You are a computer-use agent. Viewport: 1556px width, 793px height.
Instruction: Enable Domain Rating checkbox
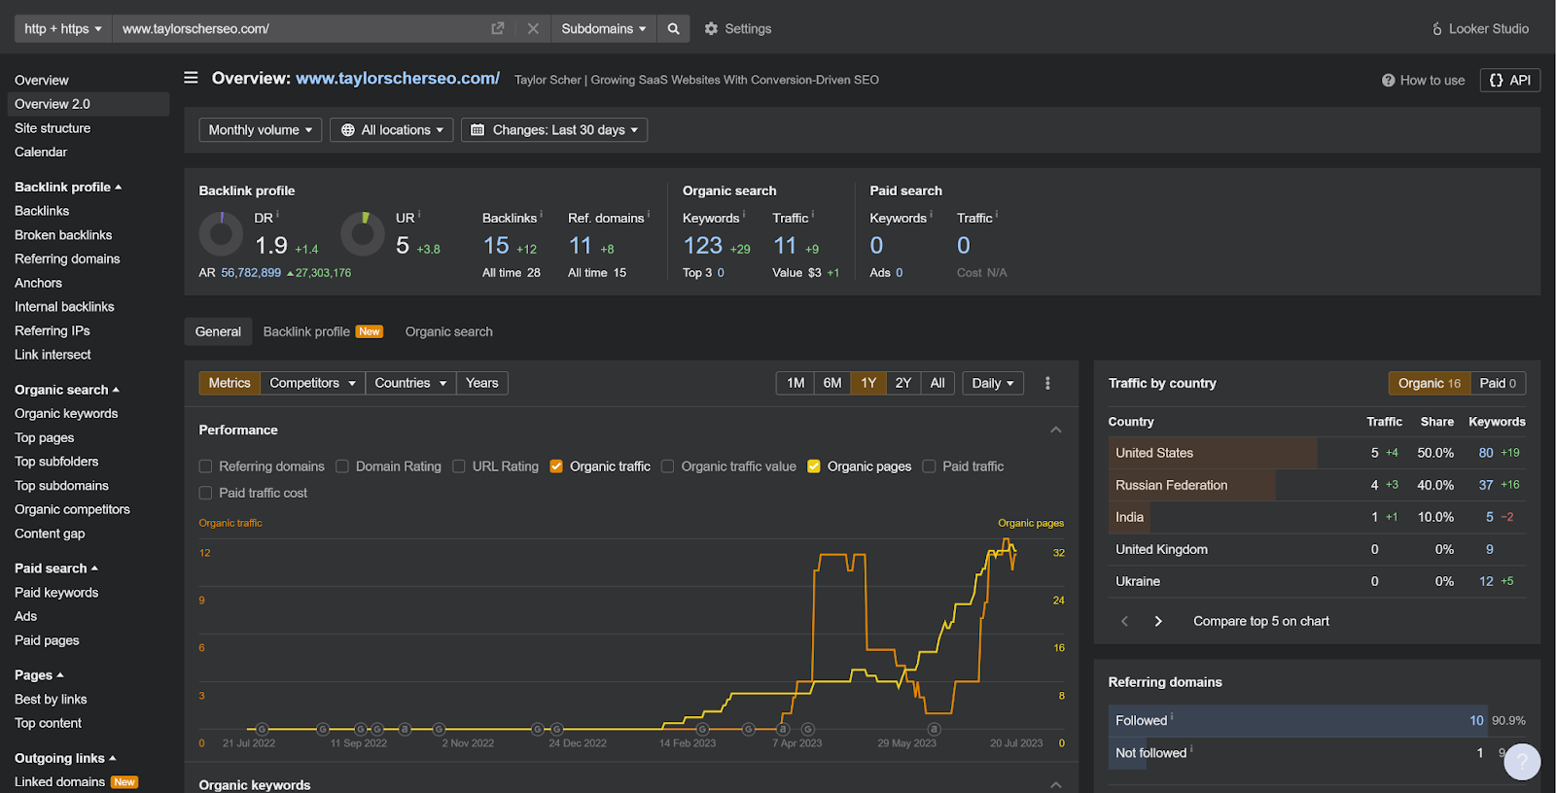coord(342,466)
